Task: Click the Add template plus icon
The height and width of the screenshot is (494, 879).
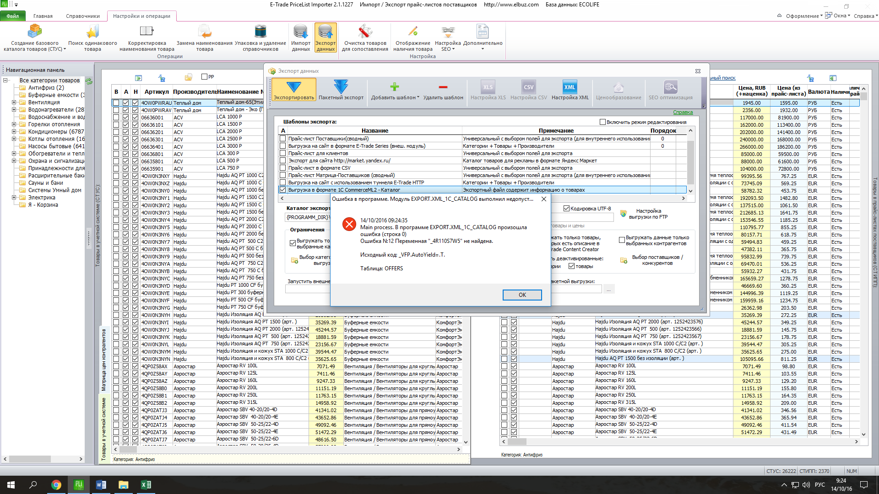Action: point(395,87)
